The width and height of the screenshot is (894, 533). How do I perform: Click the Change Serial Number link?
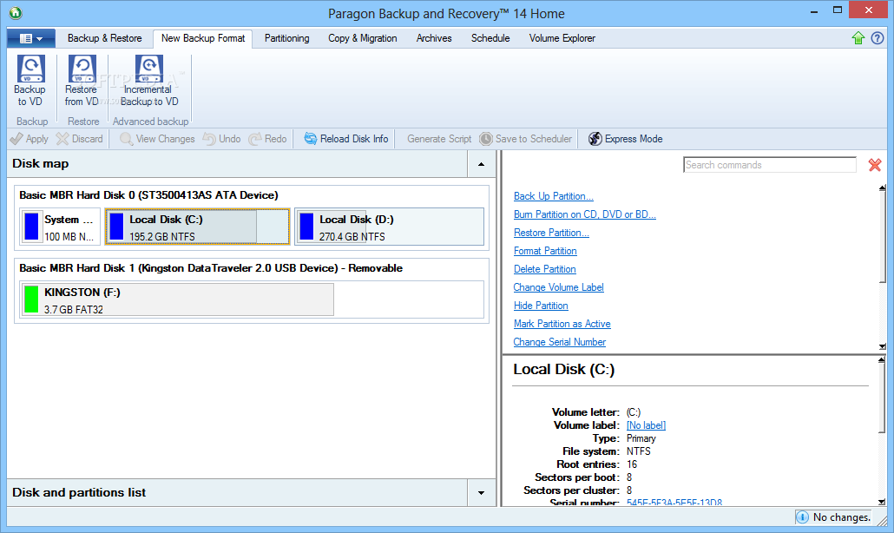click(x=559, y=342)
